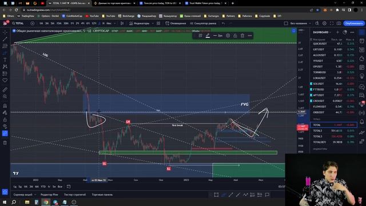
Task: Click the blue Publish button
Action: (x=354, y=23)
